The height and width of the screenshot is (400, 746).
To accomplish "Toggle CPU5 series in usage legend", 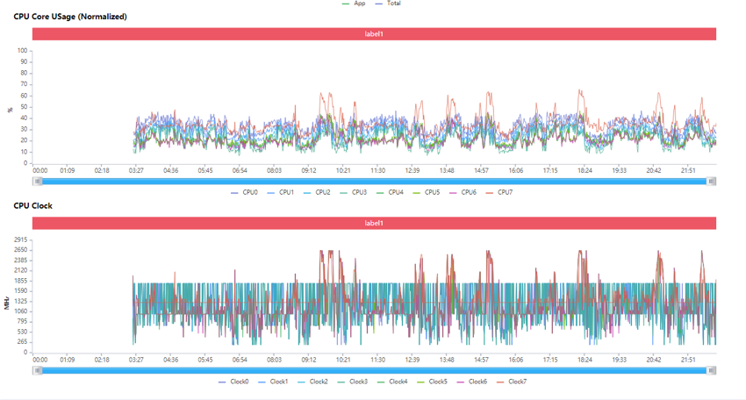I will coord(427,192).
